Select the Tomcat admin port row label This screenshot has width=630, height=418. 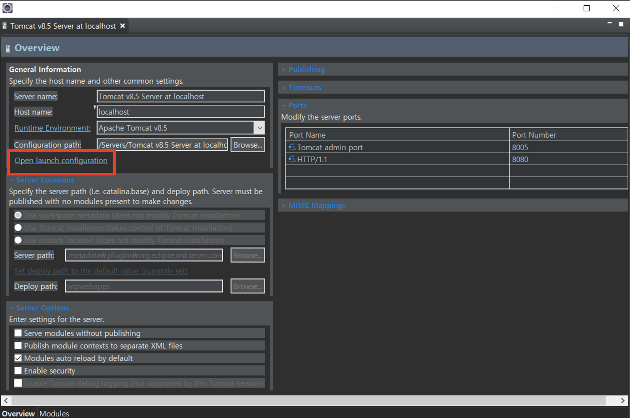[330, 147]
